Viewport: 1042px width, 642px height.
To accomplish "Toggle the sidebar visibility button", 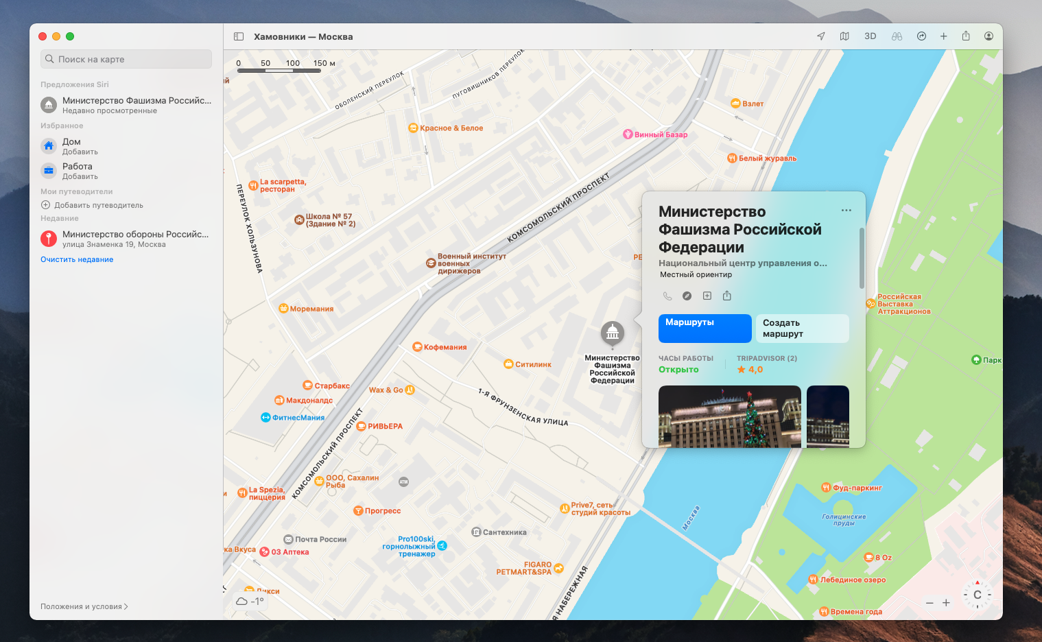I will [239, 36].
